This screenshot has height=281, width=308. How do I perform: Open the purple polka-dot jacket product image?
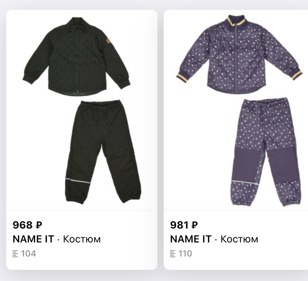click(x=239, y=54)
